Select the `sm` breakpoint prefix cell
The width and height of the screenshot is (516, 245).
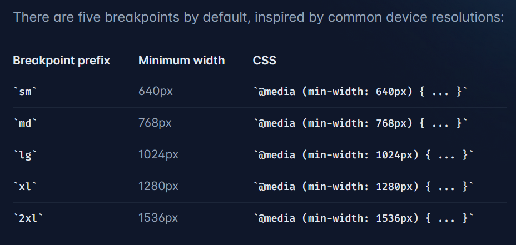tap(25, 92)
